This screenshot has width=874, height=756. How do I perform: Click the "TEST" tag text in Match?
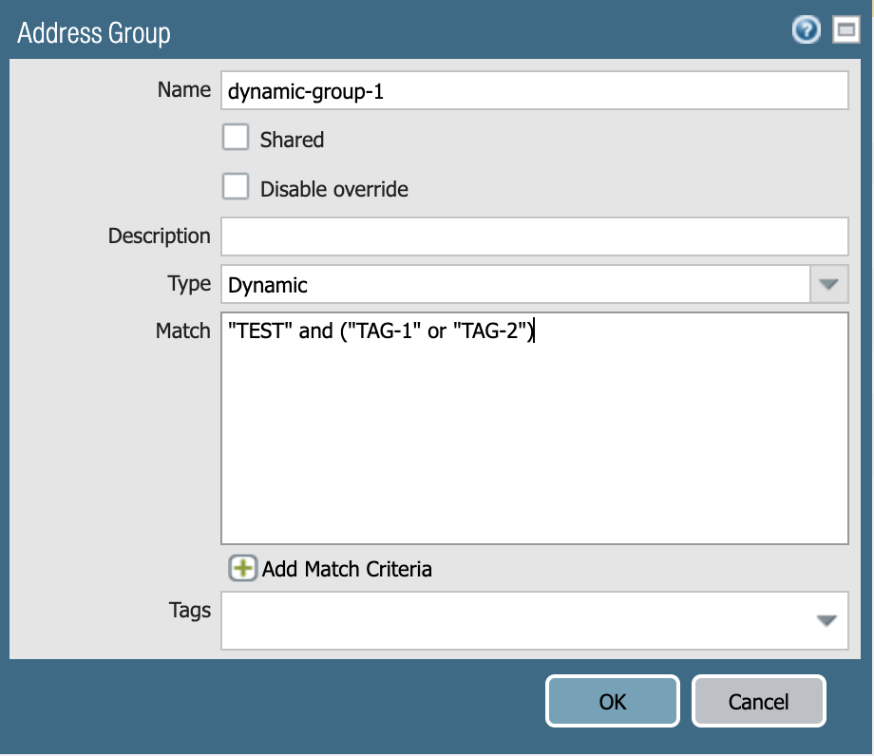pos(259,331)
